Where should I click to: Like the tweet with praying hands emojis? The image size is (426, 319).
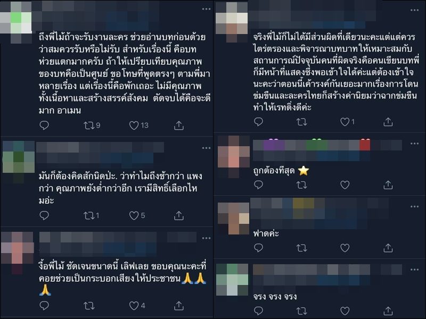pyautogui.click(x=134, y=306)
